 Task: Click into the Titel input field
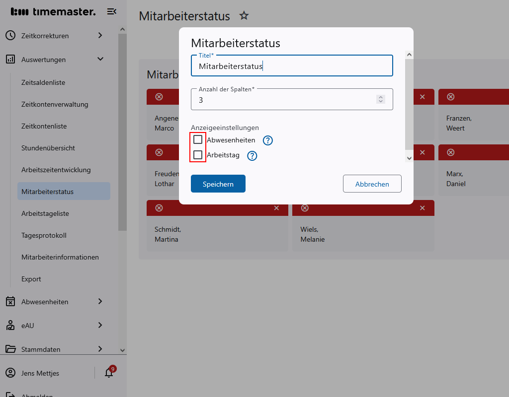click(x=292, y=66)
